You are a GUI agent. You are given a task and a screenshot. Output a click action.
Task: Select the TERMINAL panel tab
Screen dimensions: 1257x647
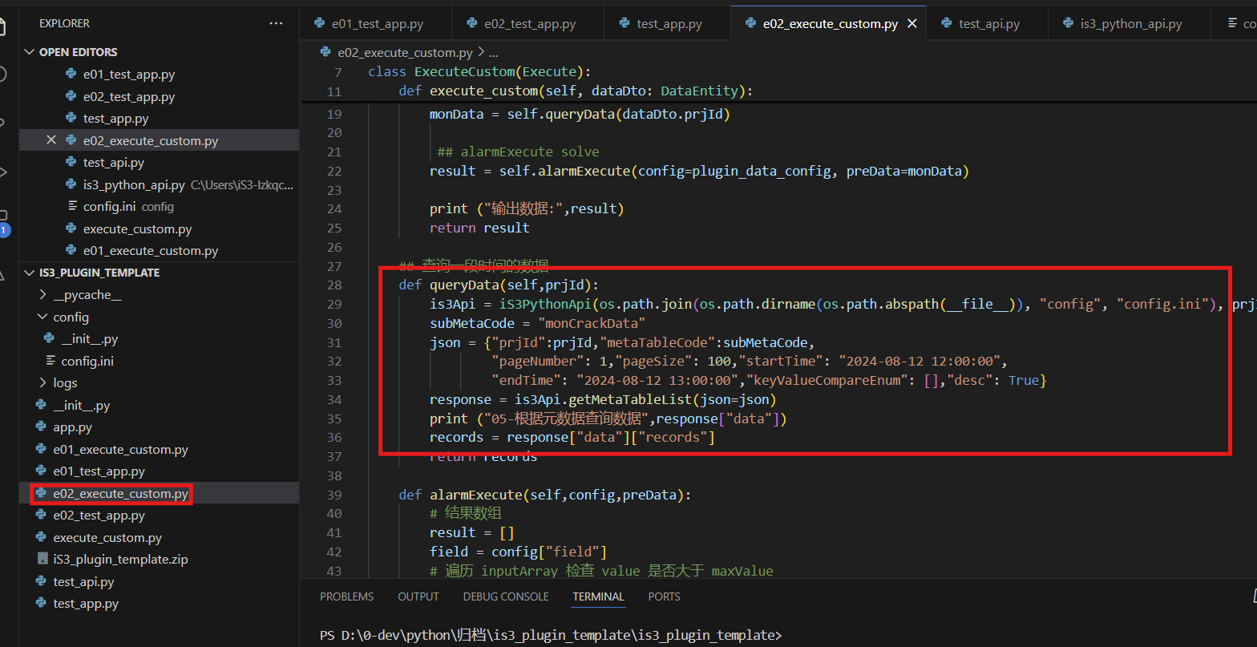[598, 596]
